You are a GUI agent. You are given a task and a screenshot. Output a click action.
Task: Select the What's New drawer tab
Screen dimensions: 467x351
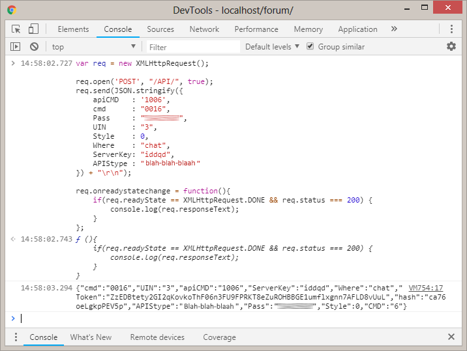click(x=91, y=337)
